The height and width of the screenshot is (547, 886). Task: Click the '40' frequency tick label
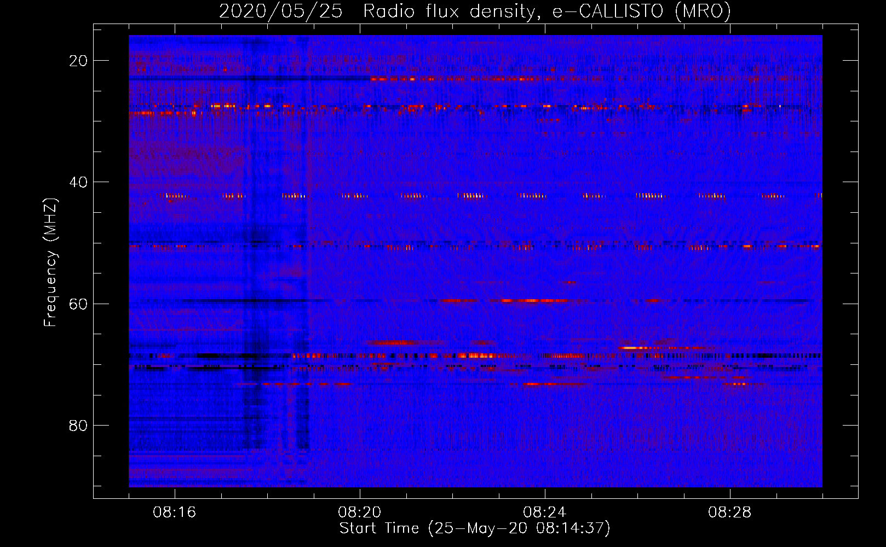pyautogui.click(x=79, y=182)
